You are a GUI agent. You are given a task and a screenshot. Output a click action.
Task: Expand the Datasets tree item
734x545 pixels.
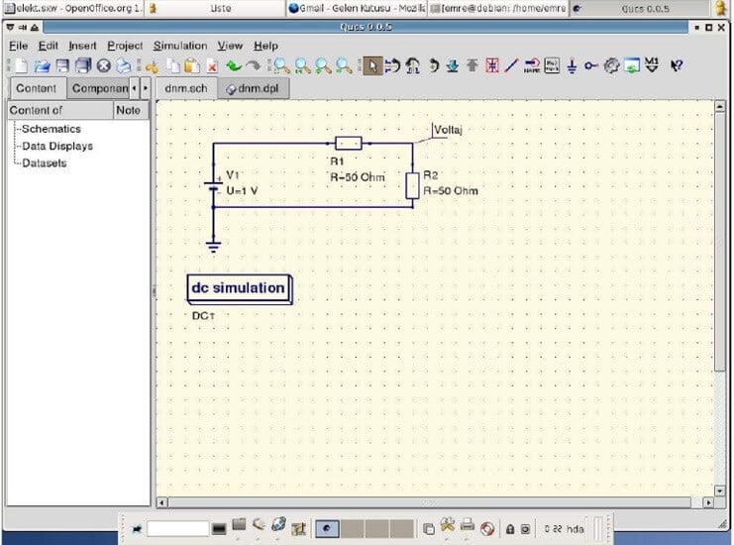click(45, 163)
